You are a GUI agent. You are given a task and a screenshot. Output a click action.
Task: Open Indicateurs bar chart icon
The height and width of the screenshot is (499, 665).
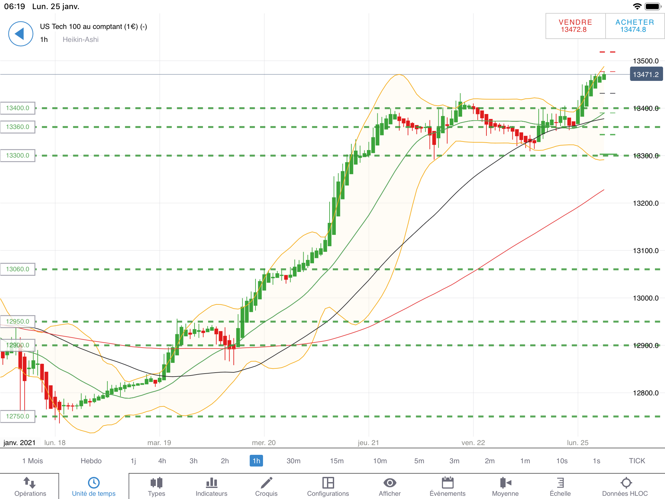[211, 483]
